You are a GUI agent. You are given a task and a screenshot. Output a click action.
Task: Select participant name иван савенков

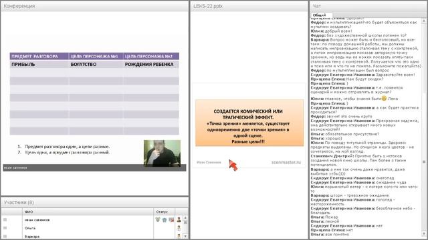[37, 220]
